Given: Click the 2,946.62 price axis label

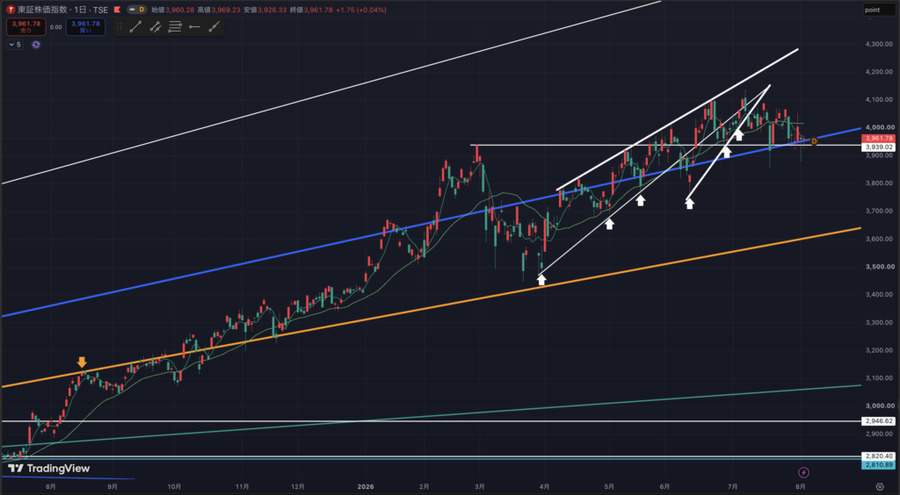Looking at the screenshot, I should 879,421.
